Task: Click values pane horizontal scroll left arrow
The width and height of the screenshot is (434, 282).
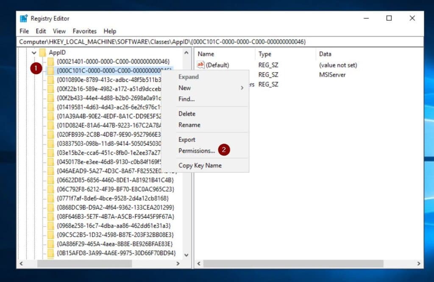Action: coord(199,263)
